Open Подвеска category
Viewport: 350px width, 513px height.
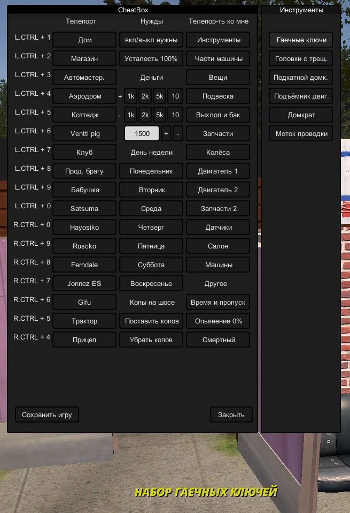(x=218, y=96)
